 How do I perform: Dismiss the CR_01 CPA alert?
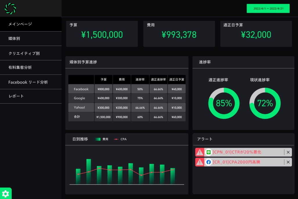(288, 162)
